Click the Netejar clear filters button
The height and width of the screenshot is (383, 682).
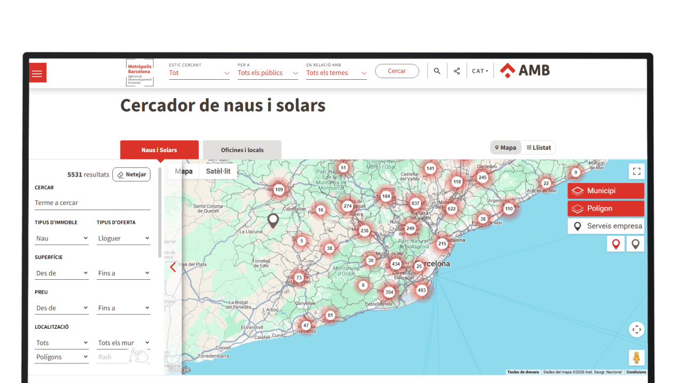tap(131, 174)
